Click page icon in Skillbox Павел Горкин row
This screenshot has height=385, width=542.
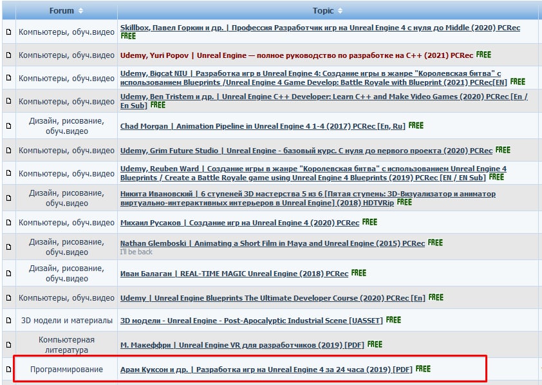tap(9, 32)
